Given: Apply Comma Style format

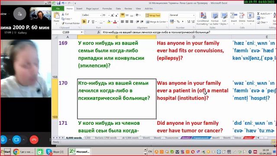Looking at the screenshot, I should point(183,22).
